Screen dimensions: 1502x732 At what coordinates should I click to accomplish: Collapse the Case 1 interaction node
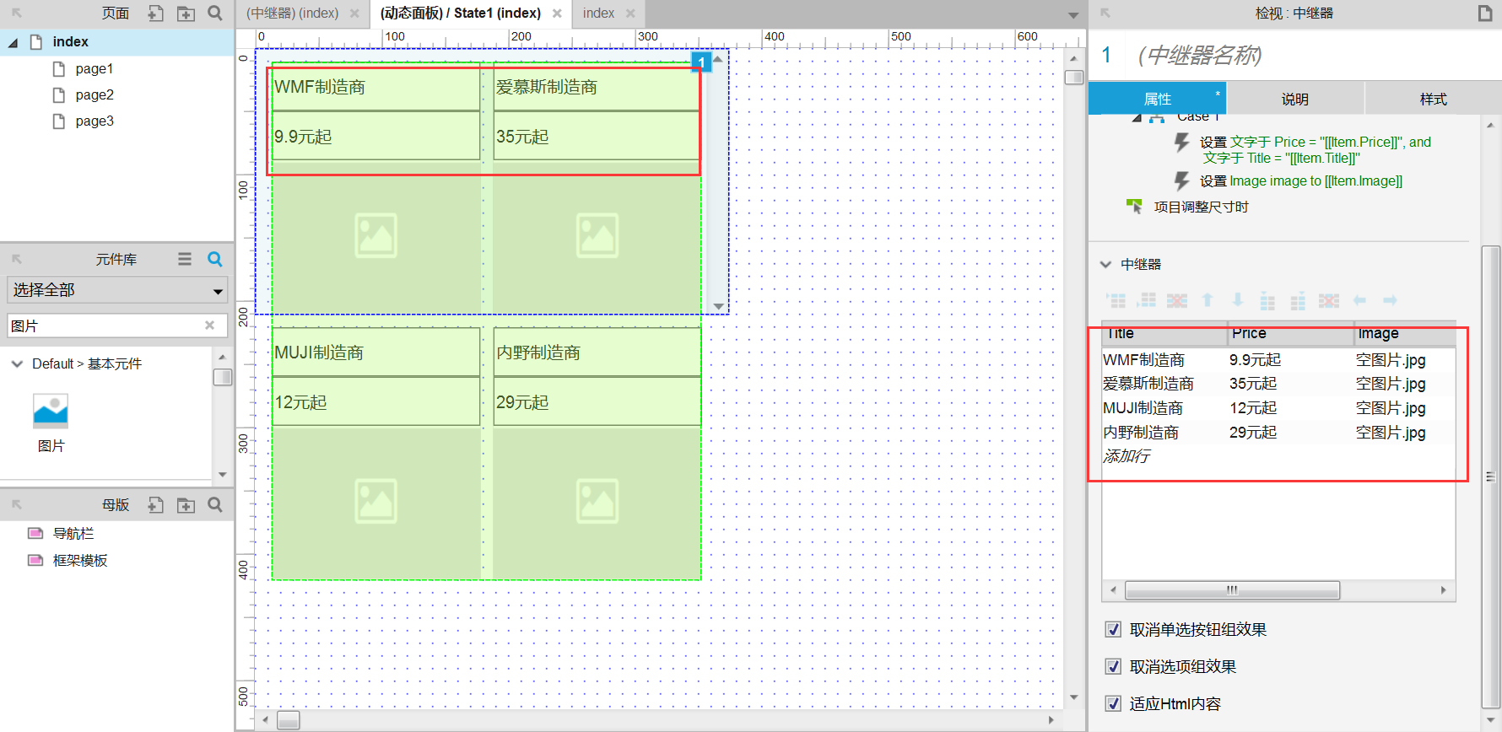coord(1137,118)
